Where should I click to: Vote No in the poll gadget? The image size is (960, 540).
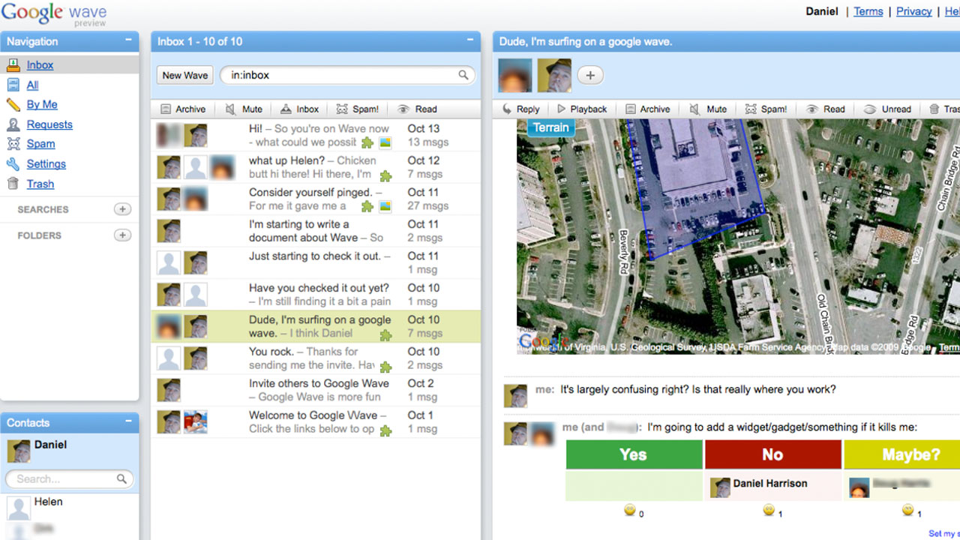pyautogui.click(x=772, y=454)
